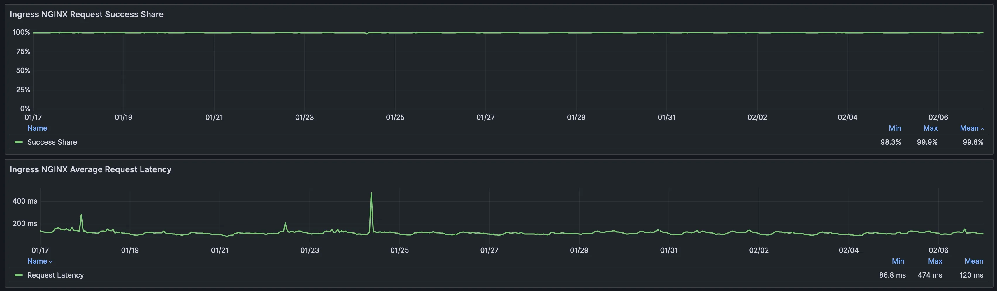
Task: Toggle the Success Share legend series
Action: pyautogui.click(x=52, y=142)
